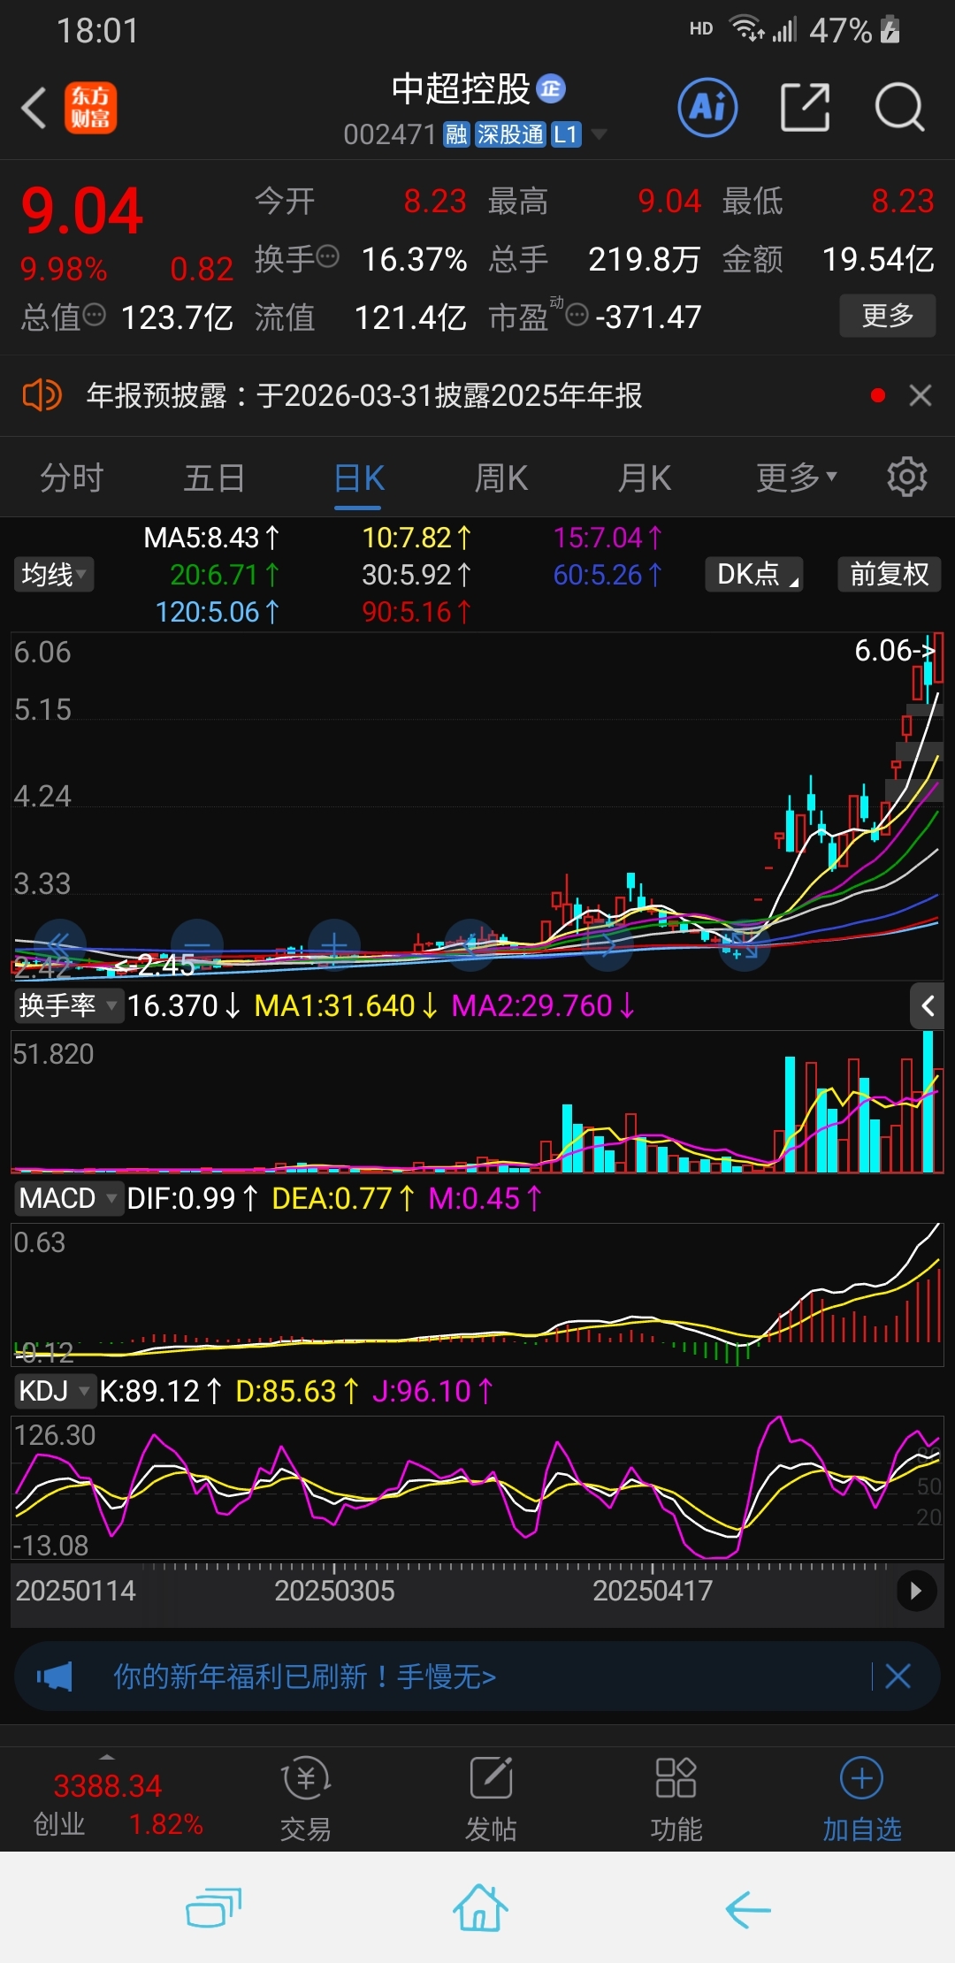
Task: Tap the 深股通 badge
Action: [x=510, y=134]
